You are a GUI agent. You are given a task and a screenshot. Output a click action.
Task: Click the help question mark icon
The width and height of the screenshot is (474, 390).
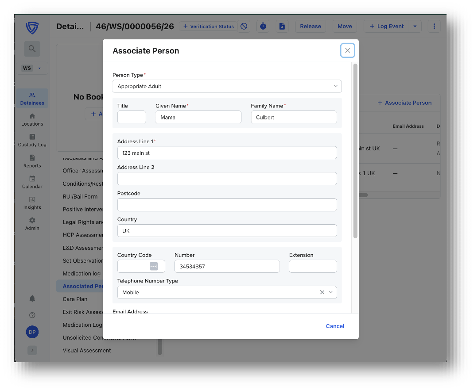[32, 315]
